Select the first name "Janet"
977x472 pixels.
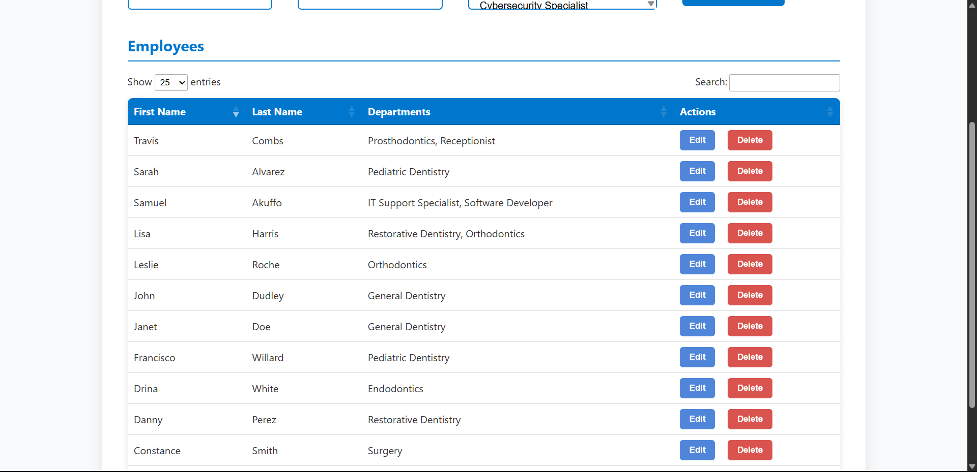click(145, 327)
